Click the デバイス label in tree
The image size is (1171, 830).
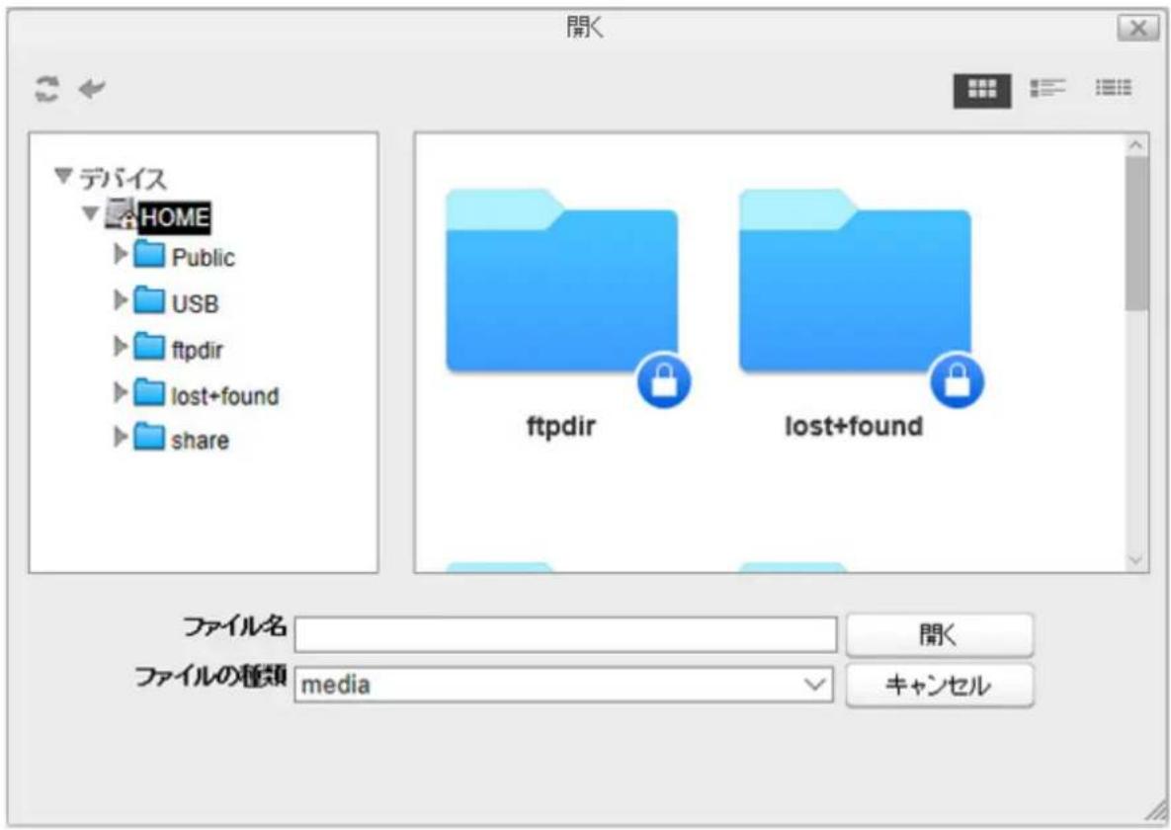tap(123, 179)
